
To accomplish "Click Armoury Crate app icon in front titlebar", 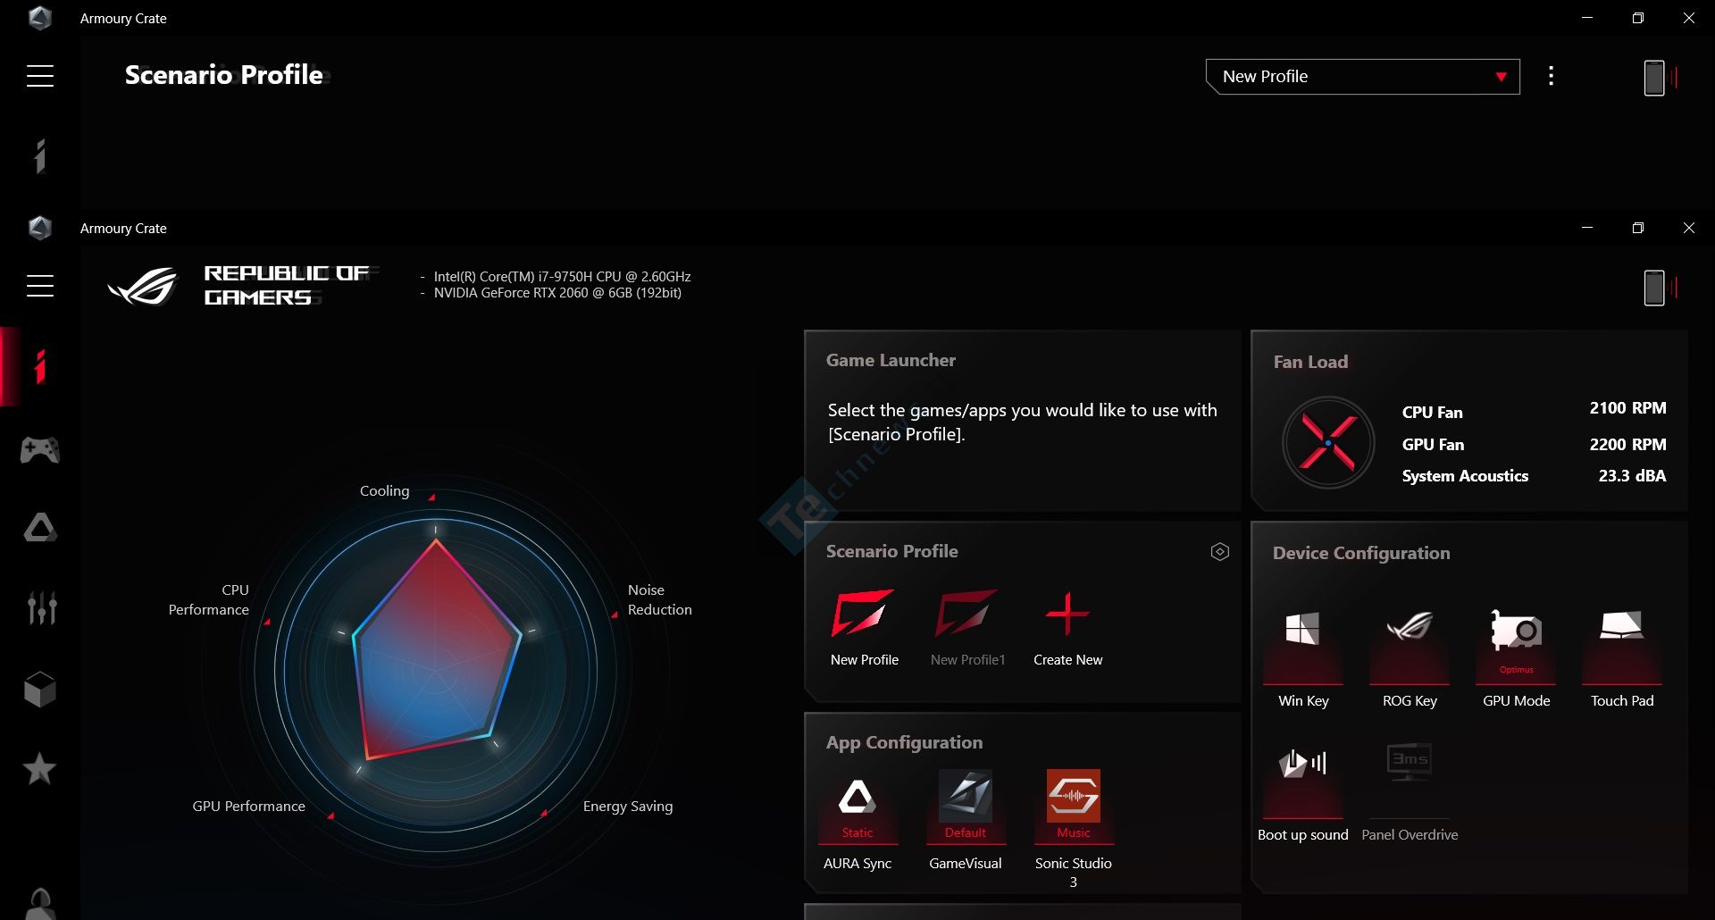I will pos(40,228).
